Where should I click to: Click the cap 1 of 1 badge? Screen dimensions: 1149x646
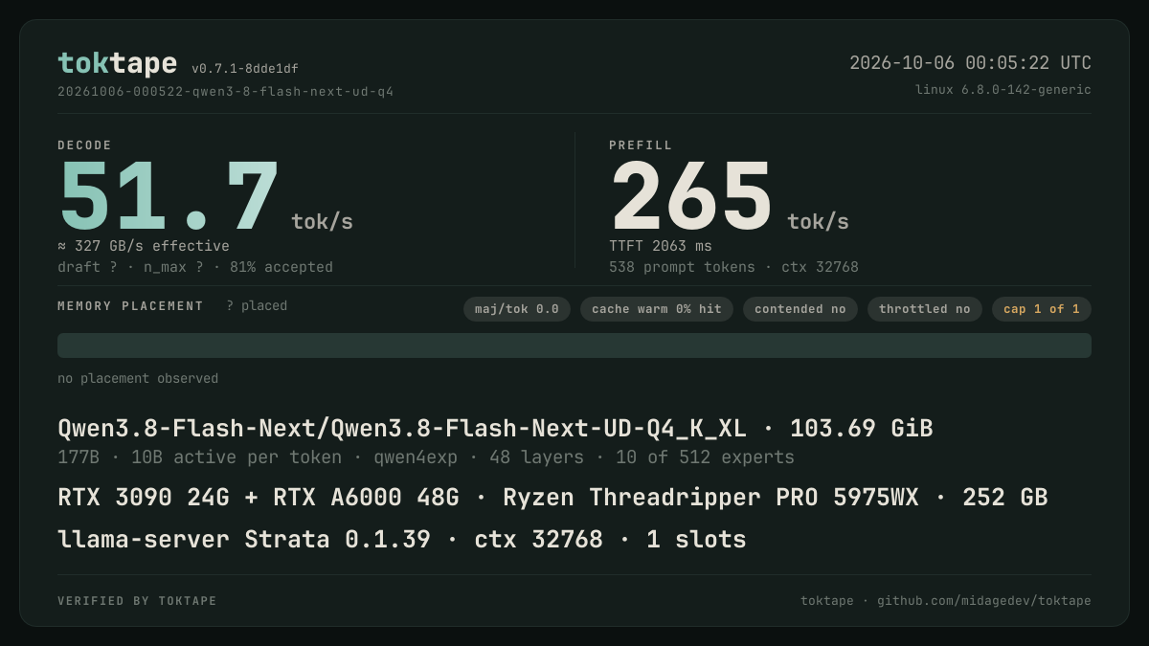point(1042,309)
